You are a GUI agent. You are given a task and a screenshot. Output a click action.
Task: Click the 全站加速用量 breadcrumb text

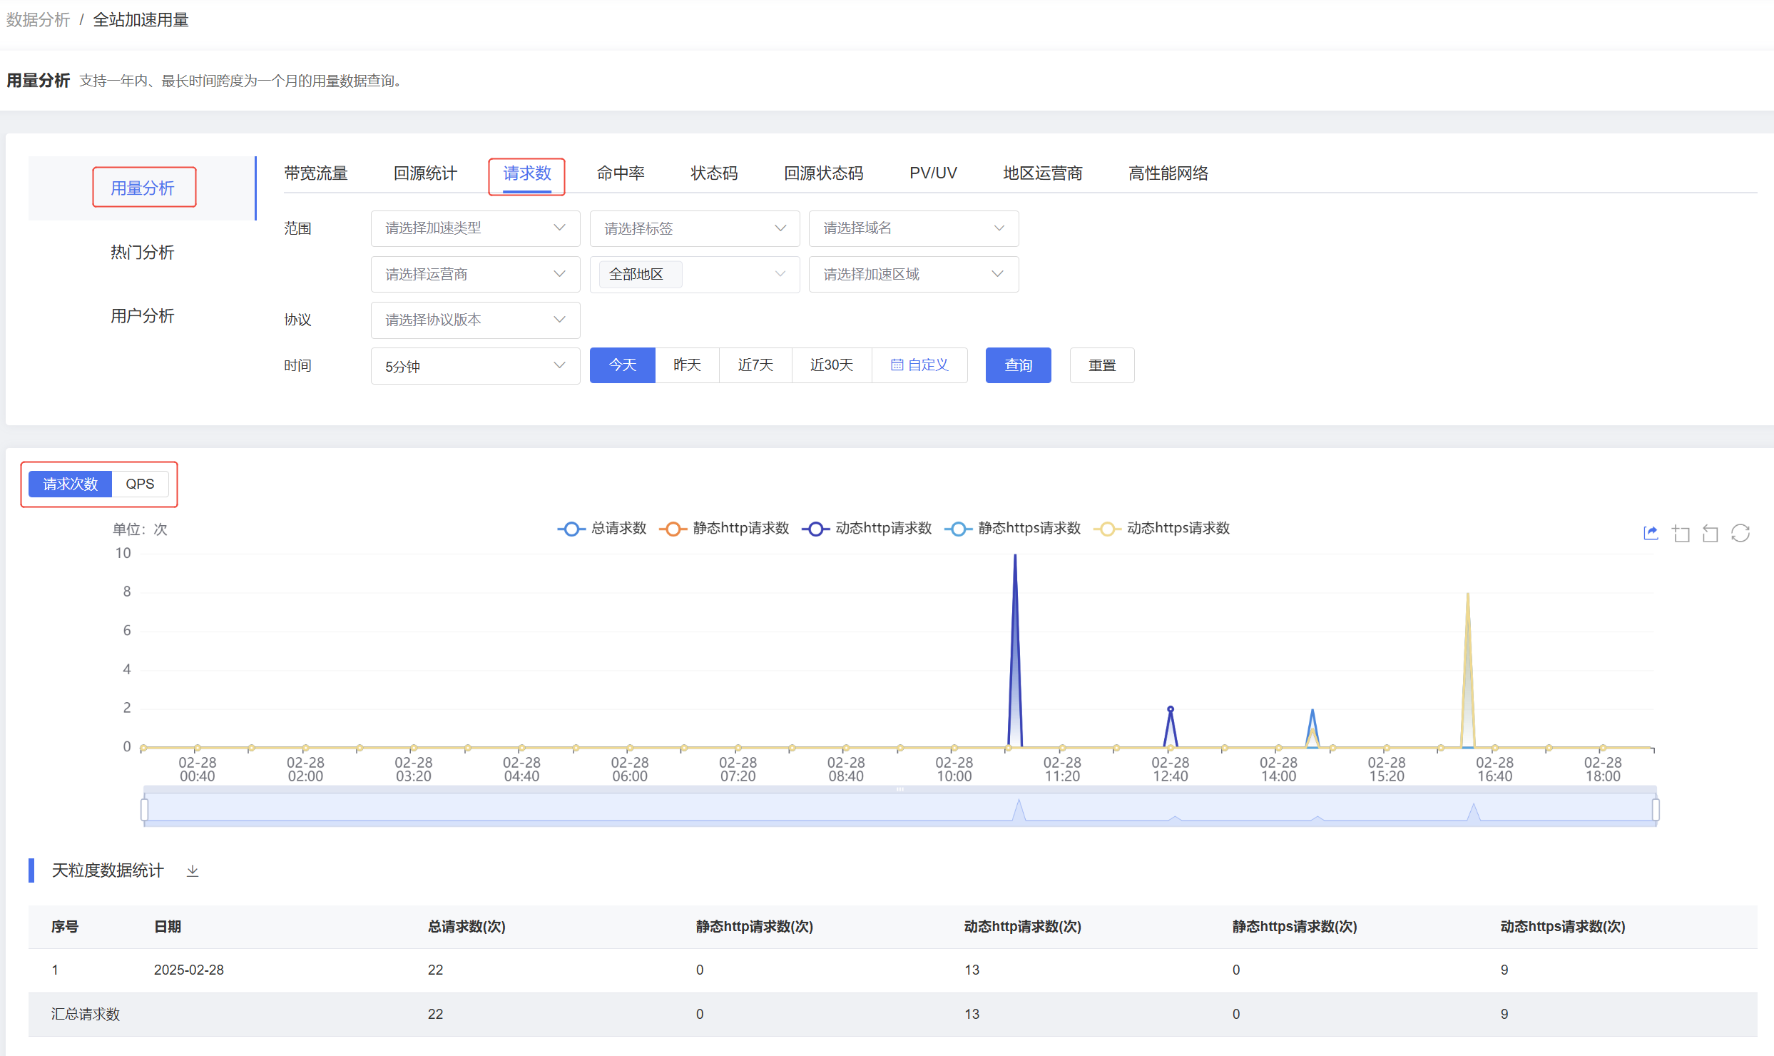141,20
